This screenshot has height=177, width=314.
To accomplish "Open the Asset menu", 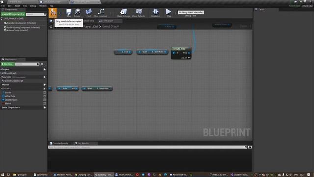I will pos(17,6).
